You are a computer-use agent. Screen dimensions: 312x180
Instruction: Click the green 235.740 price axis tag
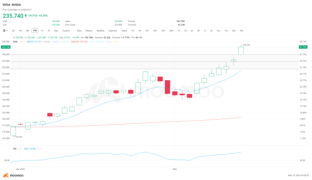pyautogui.click(x=6, y=47)
